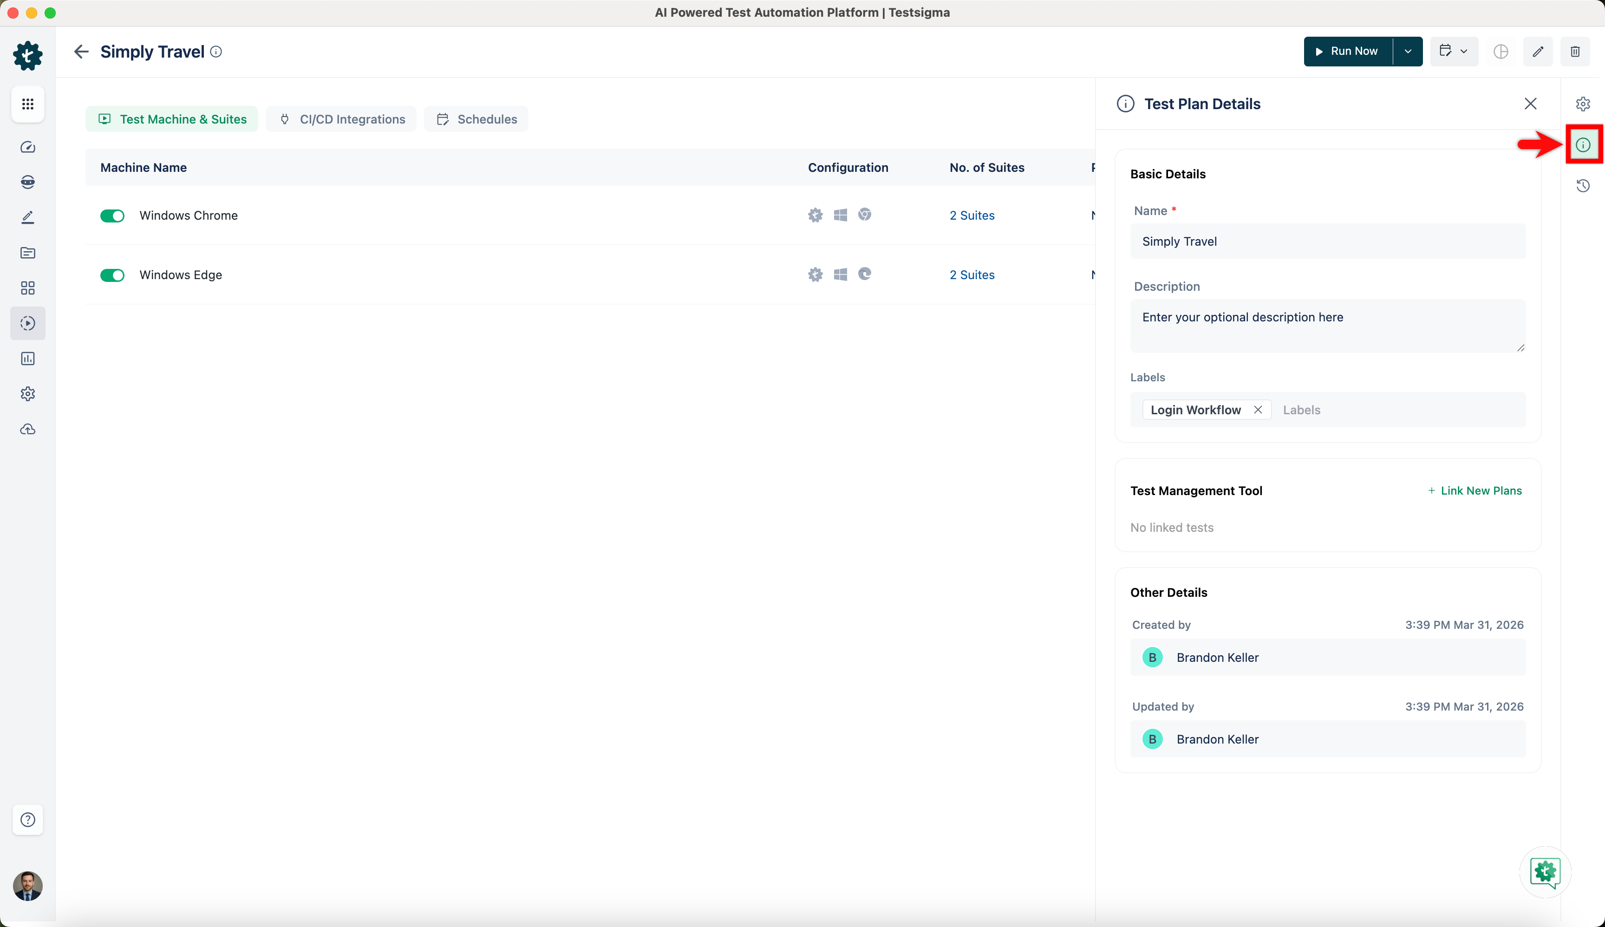Screen dimensions: 1605x927
Task: Click the edit pencil icon in header
Action: coord(1538,52)
